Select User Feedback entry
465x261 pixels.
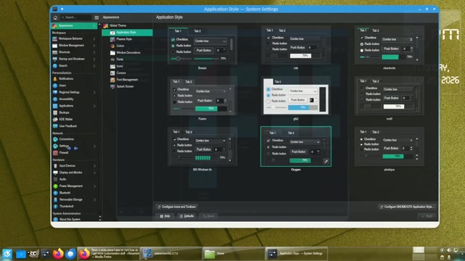tap(74, 126)
